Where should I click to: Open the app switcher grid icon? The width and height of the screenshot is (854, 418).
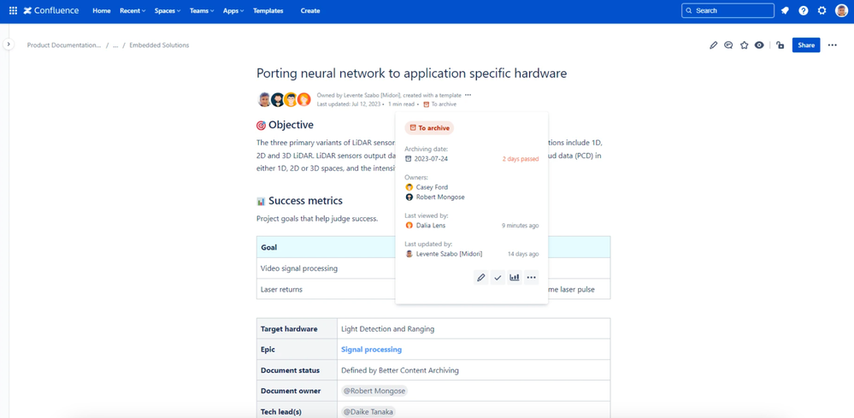pos(13,10)
